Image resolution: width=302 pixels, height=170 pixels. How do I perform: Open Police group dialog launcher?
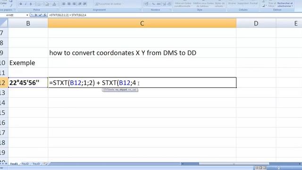pos(58,9)
